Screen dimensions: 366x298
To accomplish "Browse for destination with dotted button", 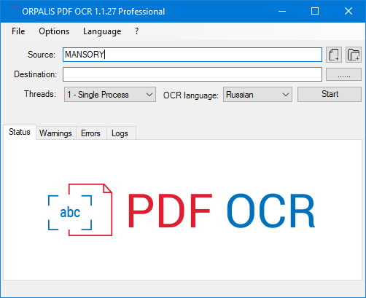I will pos(343,74).
